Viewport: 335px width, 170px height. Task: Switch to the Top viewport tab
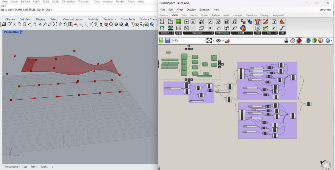pos(24,167)
